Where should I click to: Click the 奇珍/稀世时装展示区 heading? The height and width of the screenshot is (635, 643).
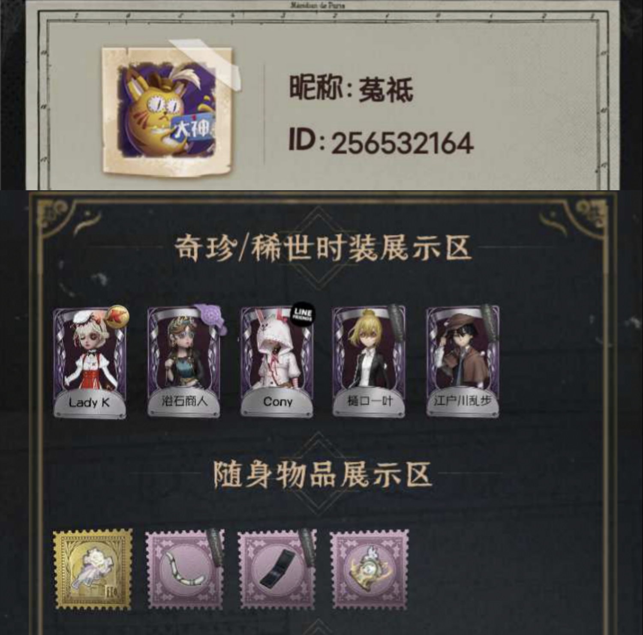coord(323,248)
